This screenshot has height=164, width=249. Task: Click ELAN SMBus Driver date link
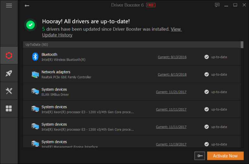point(171,92)
